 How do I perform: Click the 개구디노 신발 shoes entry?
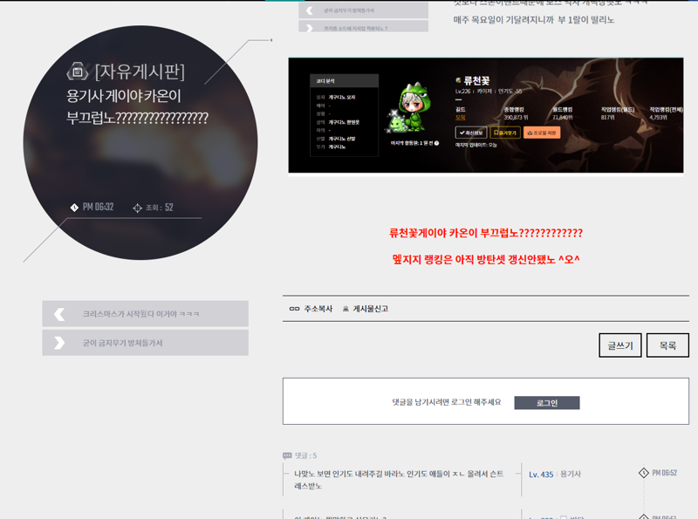[342, 139]
